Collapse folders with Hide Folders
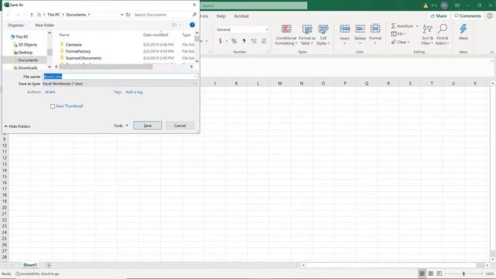Viewport: 496px width, 279px height. 17,126
